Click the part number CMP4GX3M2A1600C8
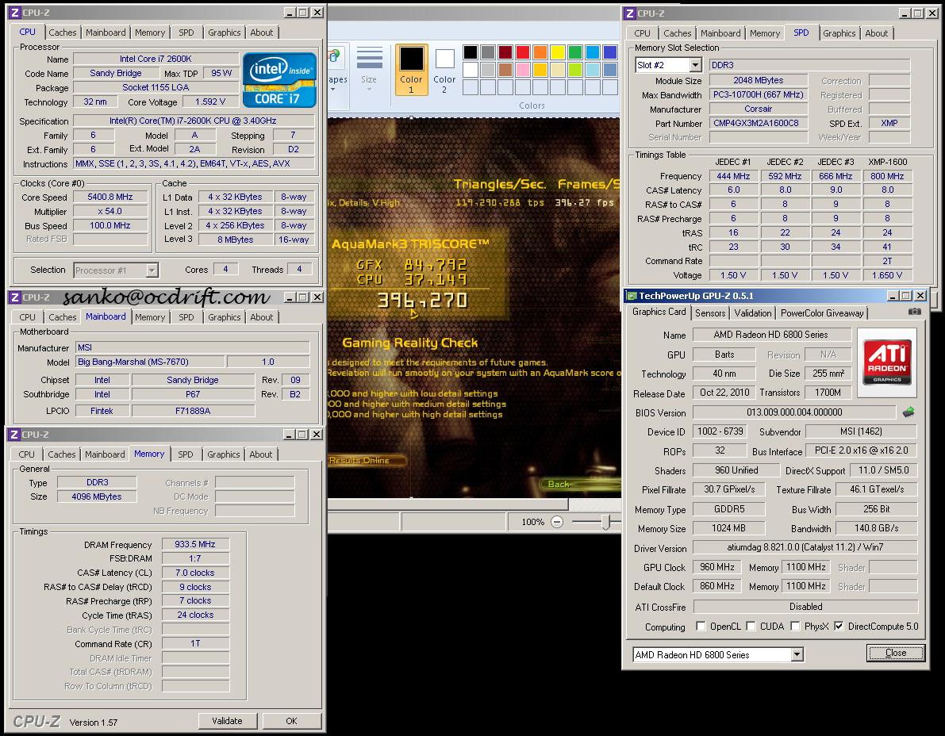Image resolution: width=945 pixels, height=736 pixels. pos(759,123)
